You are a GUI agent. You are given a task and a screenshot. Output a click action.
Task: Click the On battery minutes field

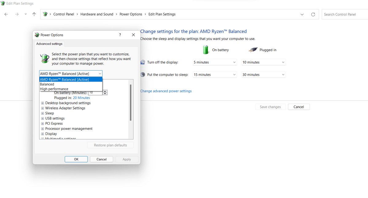(x=95, y=92)
